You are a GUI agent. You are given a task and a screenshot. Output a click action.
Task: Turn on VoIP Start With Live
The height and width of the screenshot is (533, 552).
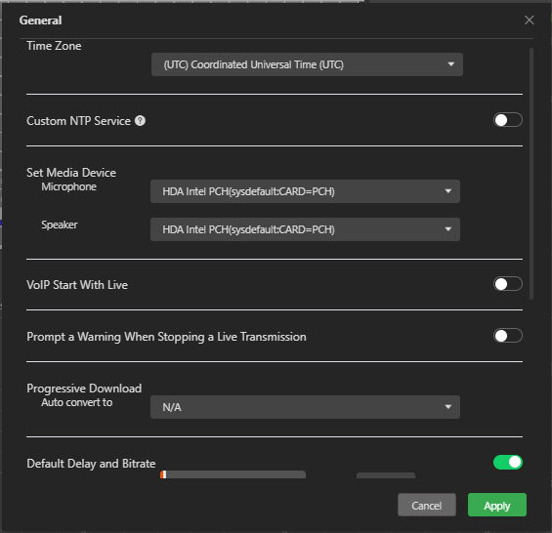(508, 284)
